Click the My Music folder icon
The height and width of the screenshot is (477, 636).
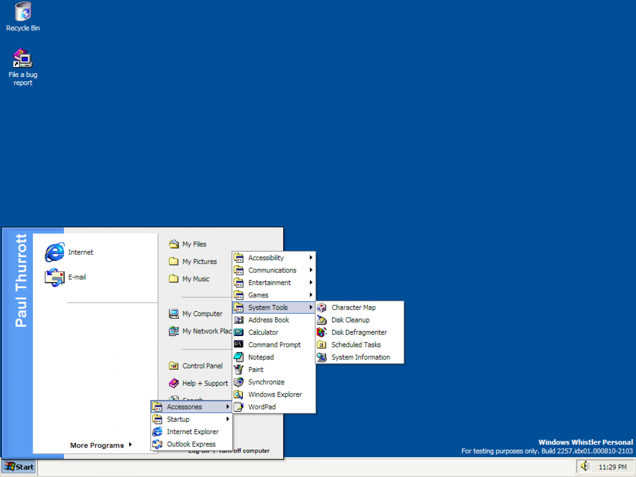click(173, 279)
